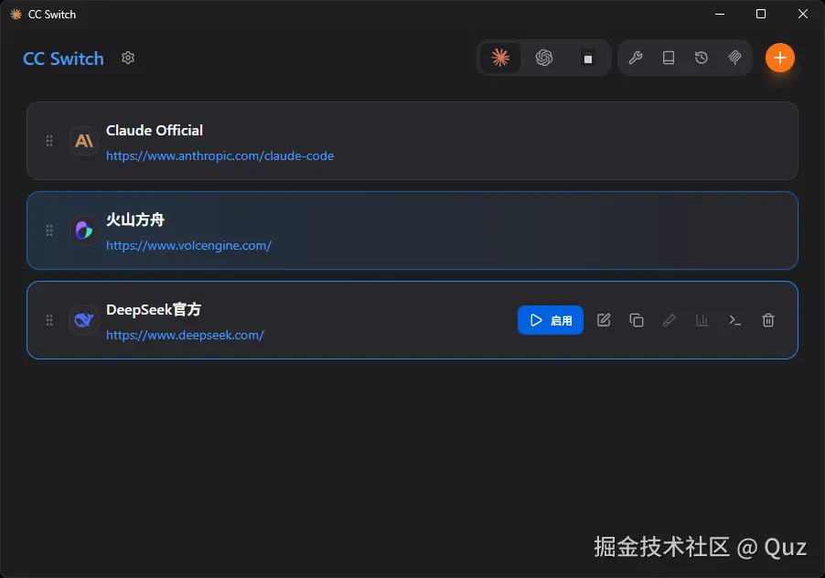Select the Claude Official title text
Image resolution: width=825 pixels, height=578 pixels.
click(155, 131)
